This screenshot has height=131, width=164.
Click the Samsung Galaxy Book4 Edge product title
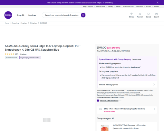click(43, 48)
